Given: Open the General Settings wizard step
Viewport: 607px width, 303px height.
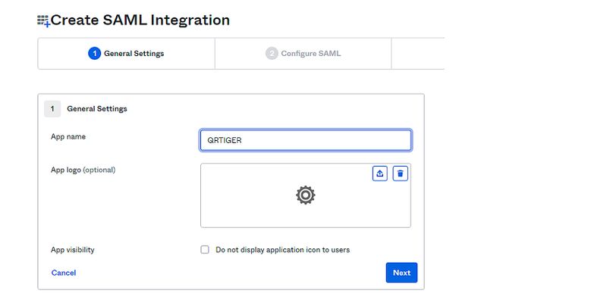Looking at the screenshot, I should [126, 53].
